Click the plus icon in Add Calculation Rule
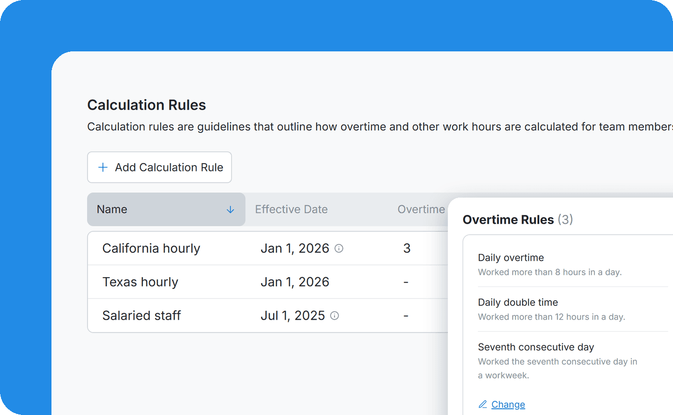The height and width of the screenshot is (415, 673). click(x=103, y=167)
